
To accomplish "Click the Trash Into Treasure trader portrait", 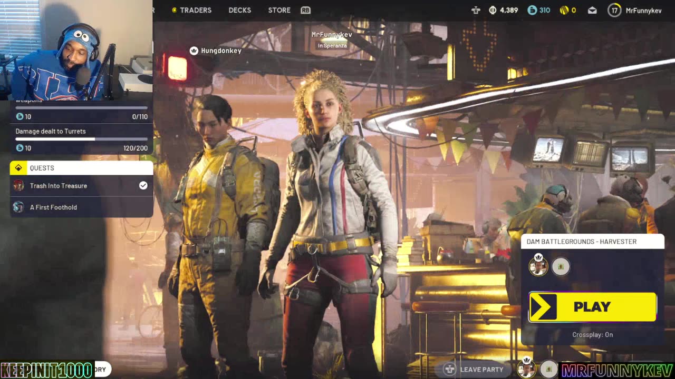I will pos(18,185).
